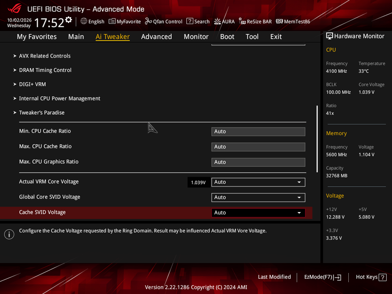Viewport: 392px width, 294px height.
Task: Click the 5600 MHz memory frequency value
Action: click(x=336, y=155)
